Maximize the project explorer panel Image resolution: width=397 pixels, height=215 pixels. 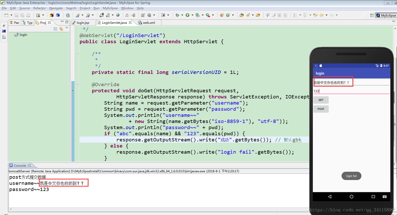pyautogui.click(x=67, y=22)
